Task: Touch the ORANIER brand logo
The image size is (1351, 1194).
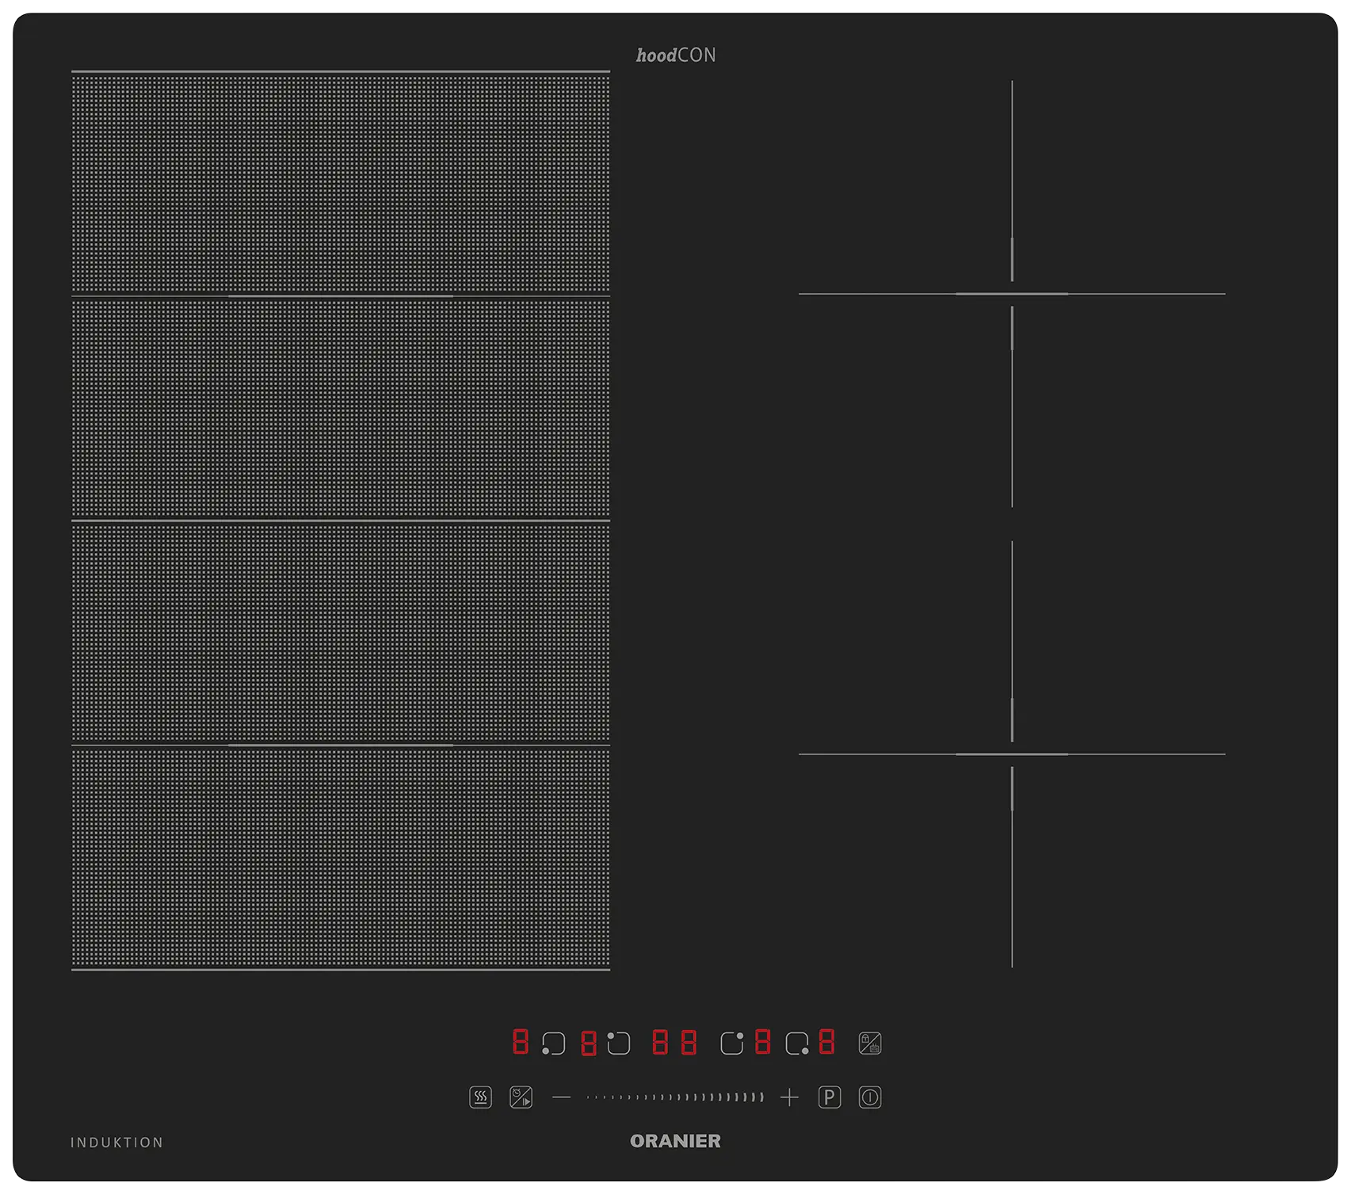Action: 675,1141
